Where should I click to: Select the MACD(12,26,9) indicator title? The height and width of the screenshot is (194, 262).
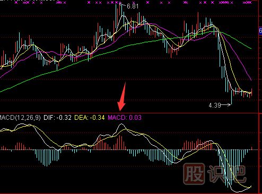pyautogui.click(x=20, y=118)
